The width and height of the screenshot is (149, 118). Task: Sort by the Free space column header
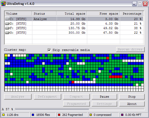(103, 14)
